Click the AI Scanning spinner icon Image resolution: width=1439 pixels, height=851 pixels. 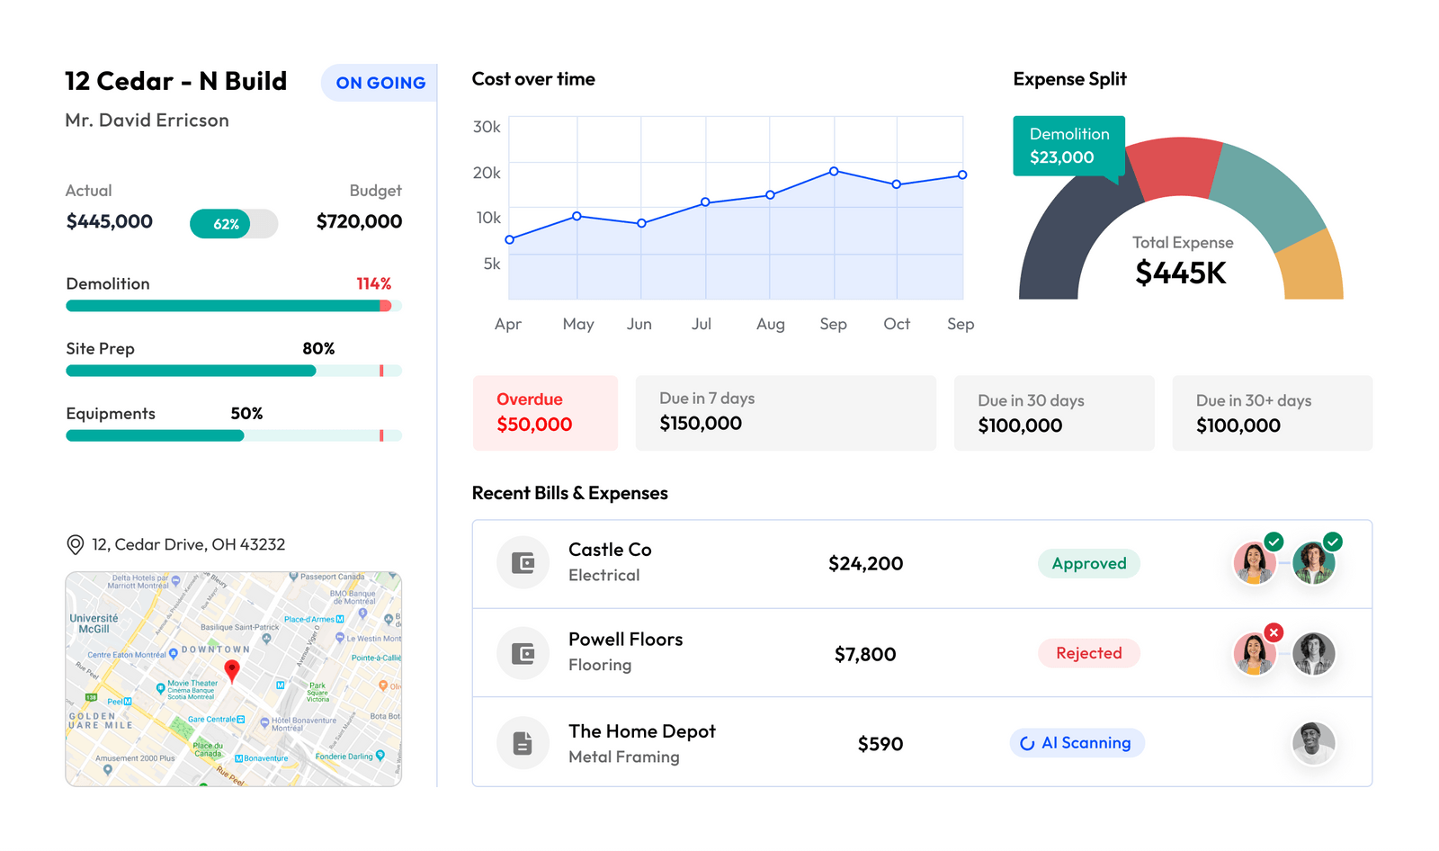(x=1027, y=743)
